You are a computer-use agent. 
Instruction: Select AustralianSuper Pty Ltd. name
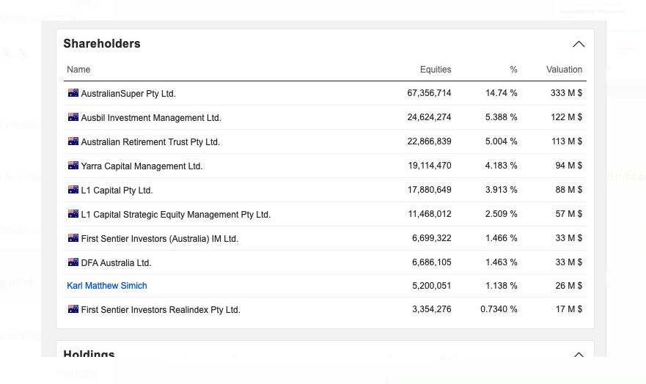tap(128, 94)
